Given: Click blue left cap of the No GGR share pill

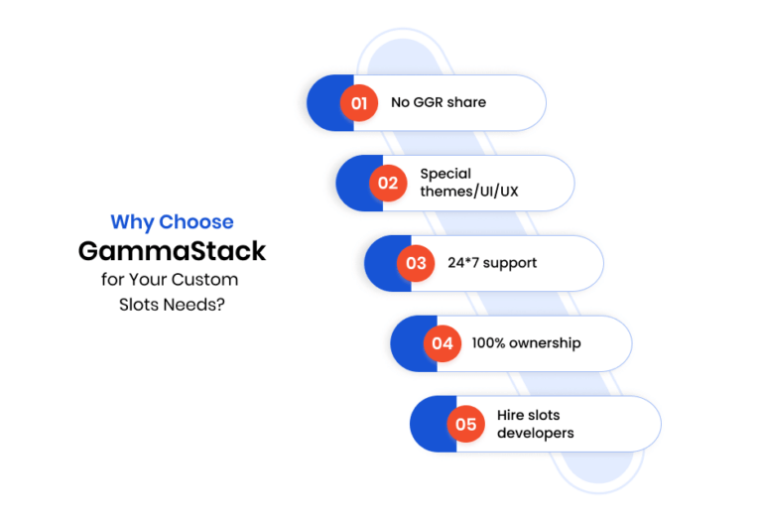Looking at the screenshot, I should click(x=324, y=103).
